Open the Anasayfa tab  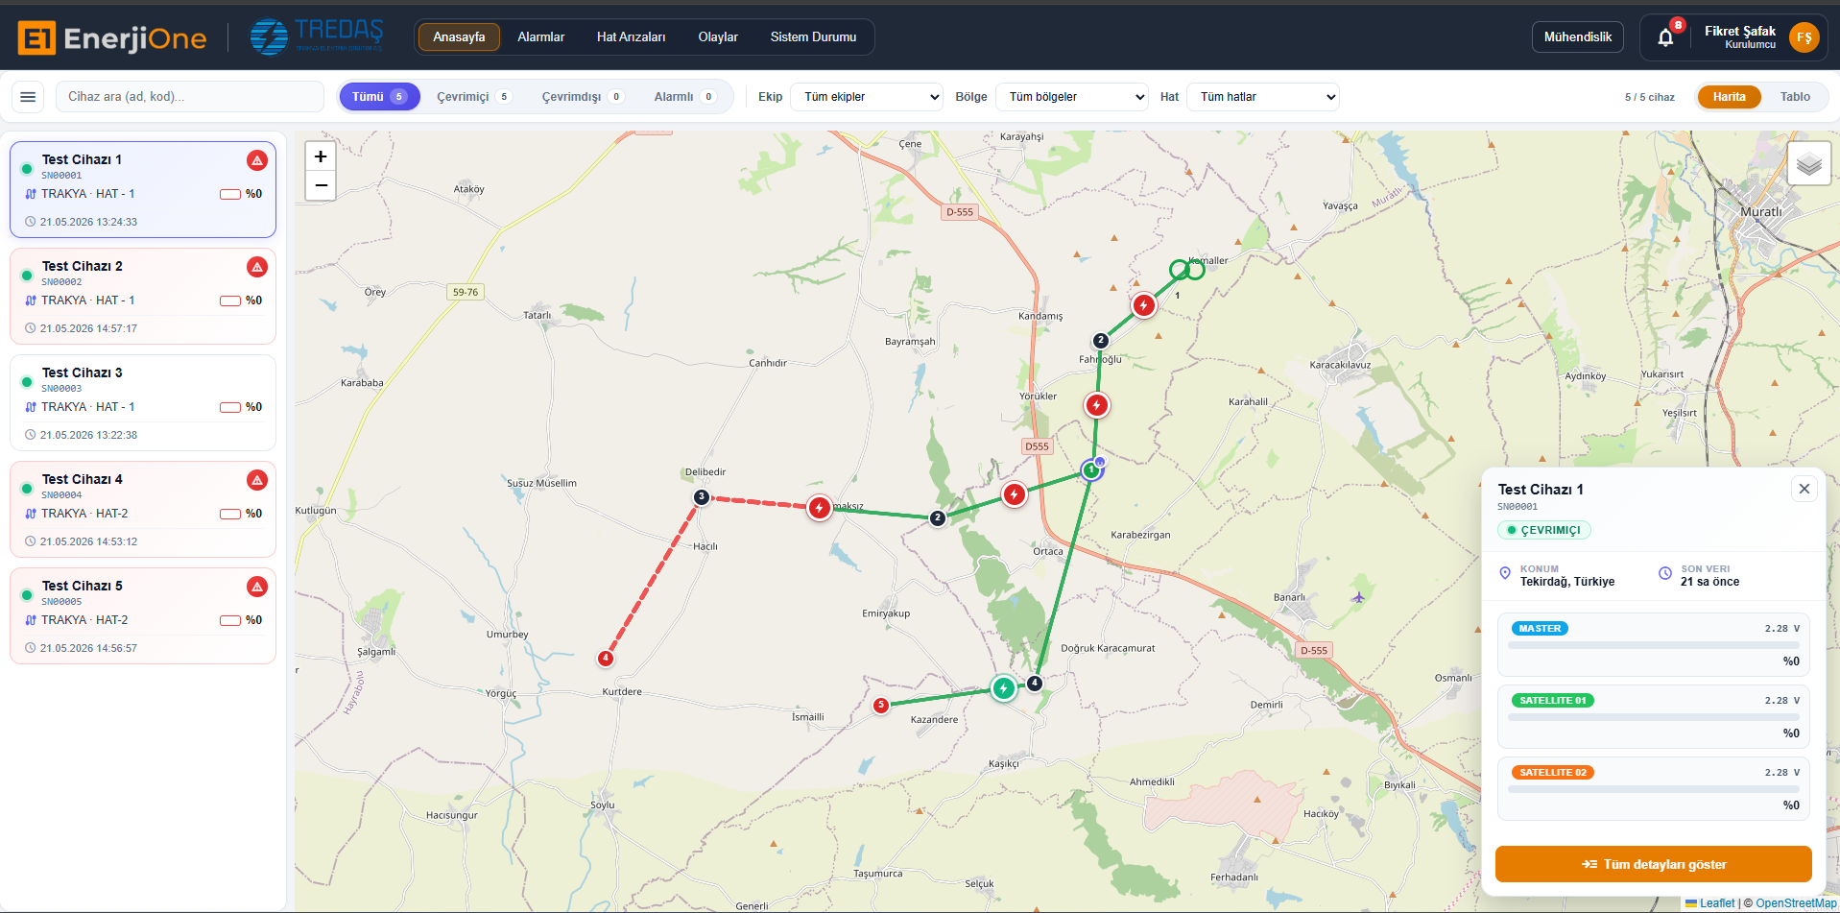click(x=459, y=37)
